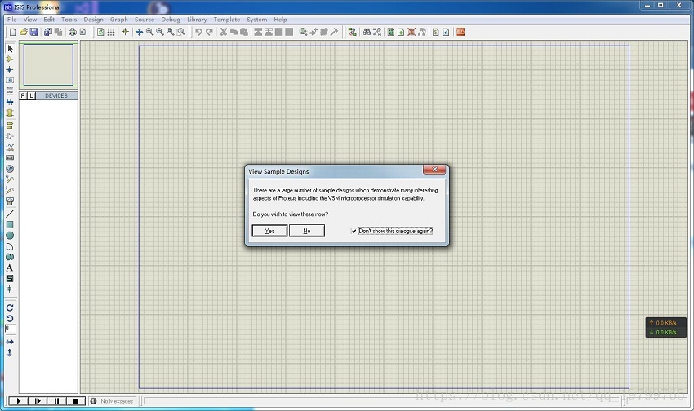This screenshot has width=694, height=411.
Task: Click Yes in View Sample Designs dialog
Action: point(269,231)
